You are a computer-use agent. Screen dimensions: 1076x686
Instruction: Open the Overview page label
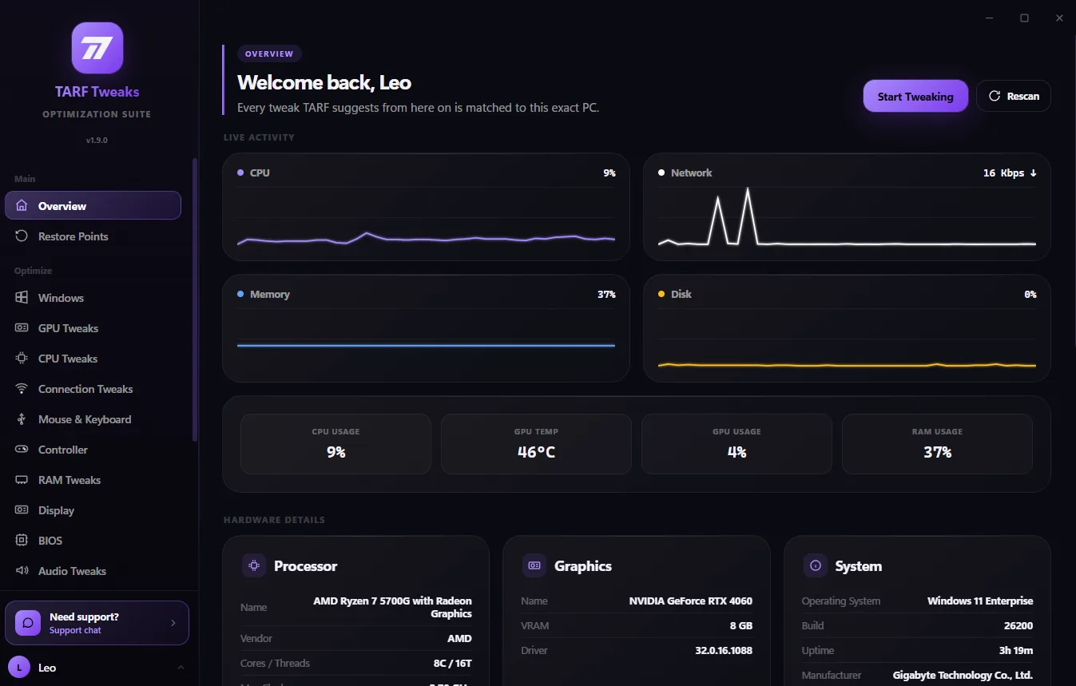(62, 206)
